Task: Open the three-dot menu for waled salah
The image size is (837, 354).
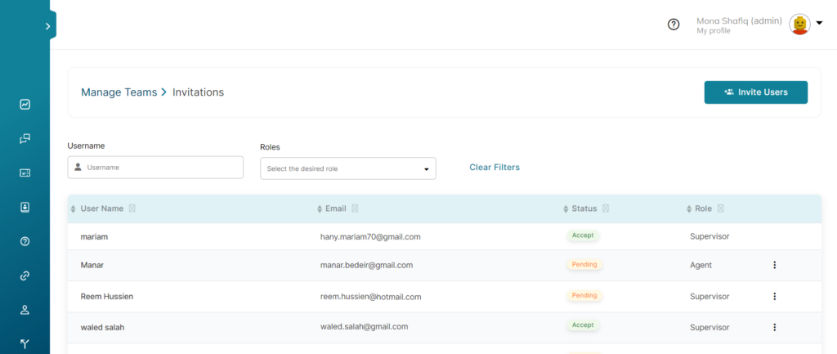Action: point(775,327)
